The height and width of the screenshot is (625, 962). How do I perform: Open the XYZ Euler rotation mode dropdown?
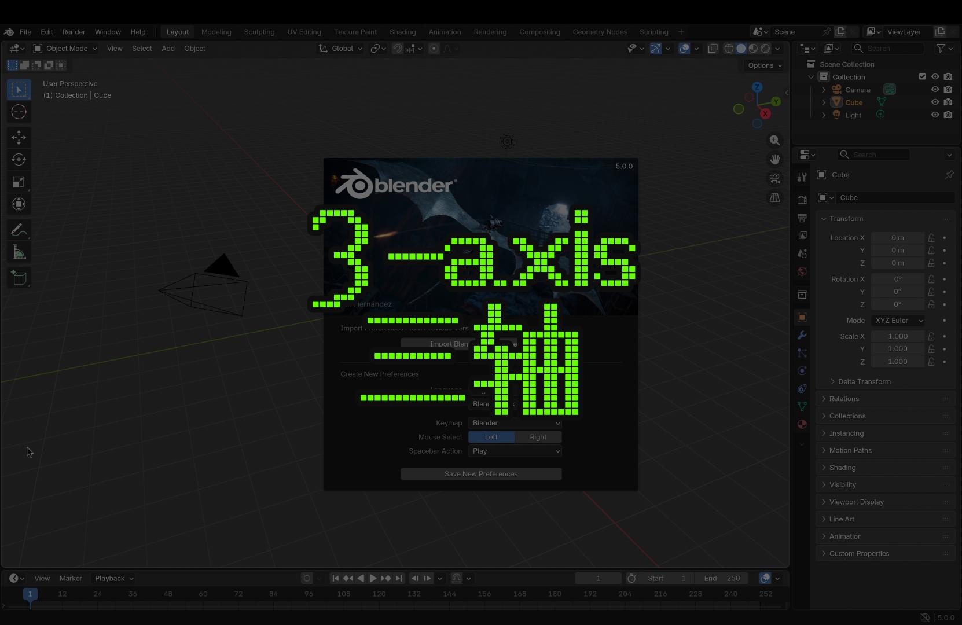click(898, 321)
